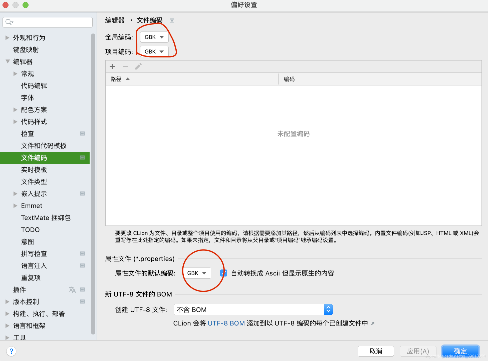
Task: Click the 确定 button
Action: 460,351
